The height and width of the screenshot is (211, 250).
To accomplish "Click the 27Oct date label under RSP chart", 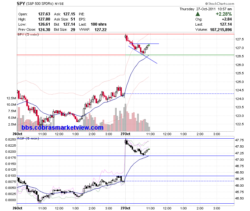I will (125, 208).
